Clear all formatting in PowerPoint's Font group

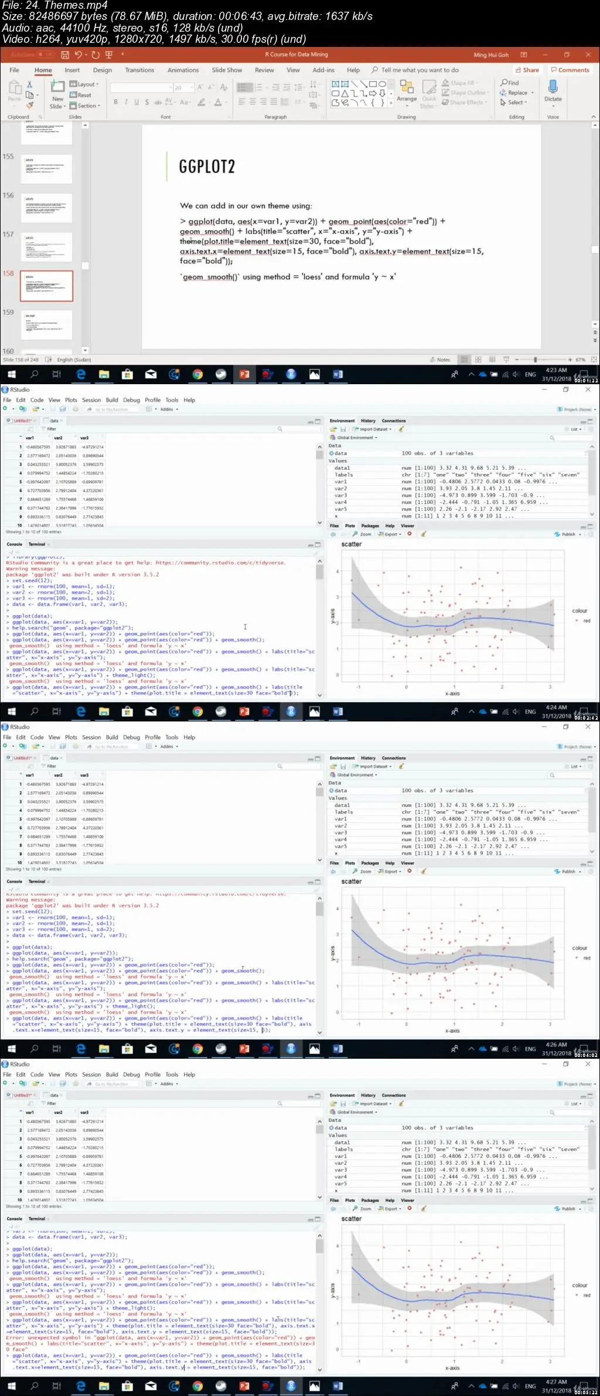(x=224, y=87)
